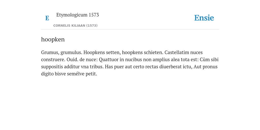Click the words 'Aut pronus'
Image resolution: width=260 pixels, height=130 pixels.
coord(205,67)
